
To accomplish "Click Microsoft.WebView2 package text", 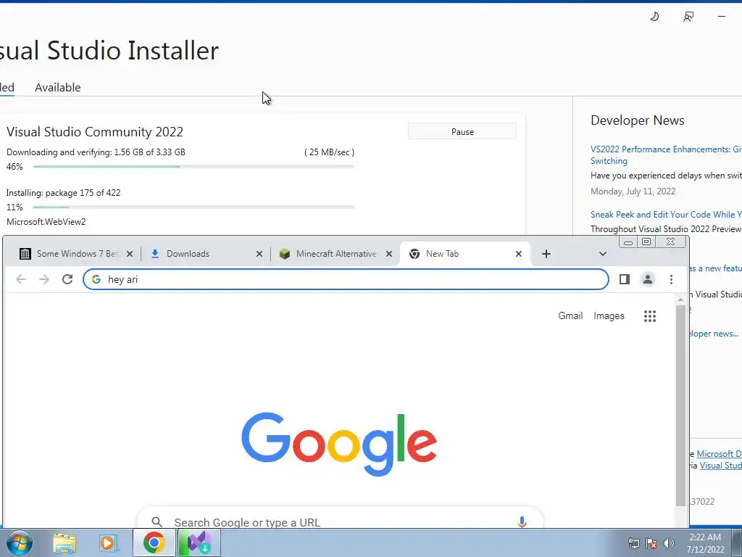I will [46, 222].
